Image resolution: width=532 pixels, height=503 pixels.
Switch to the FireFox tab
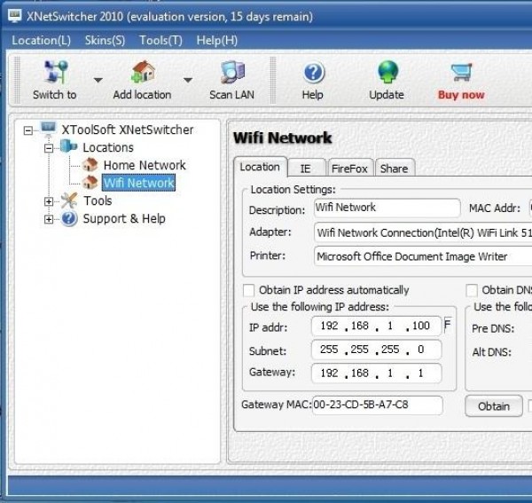[x=350, y=169]
